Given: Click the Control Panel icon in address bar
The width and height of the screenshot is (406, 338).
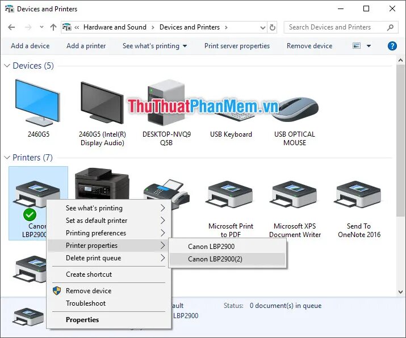Looking at the screenshot, I should (67, 27).
